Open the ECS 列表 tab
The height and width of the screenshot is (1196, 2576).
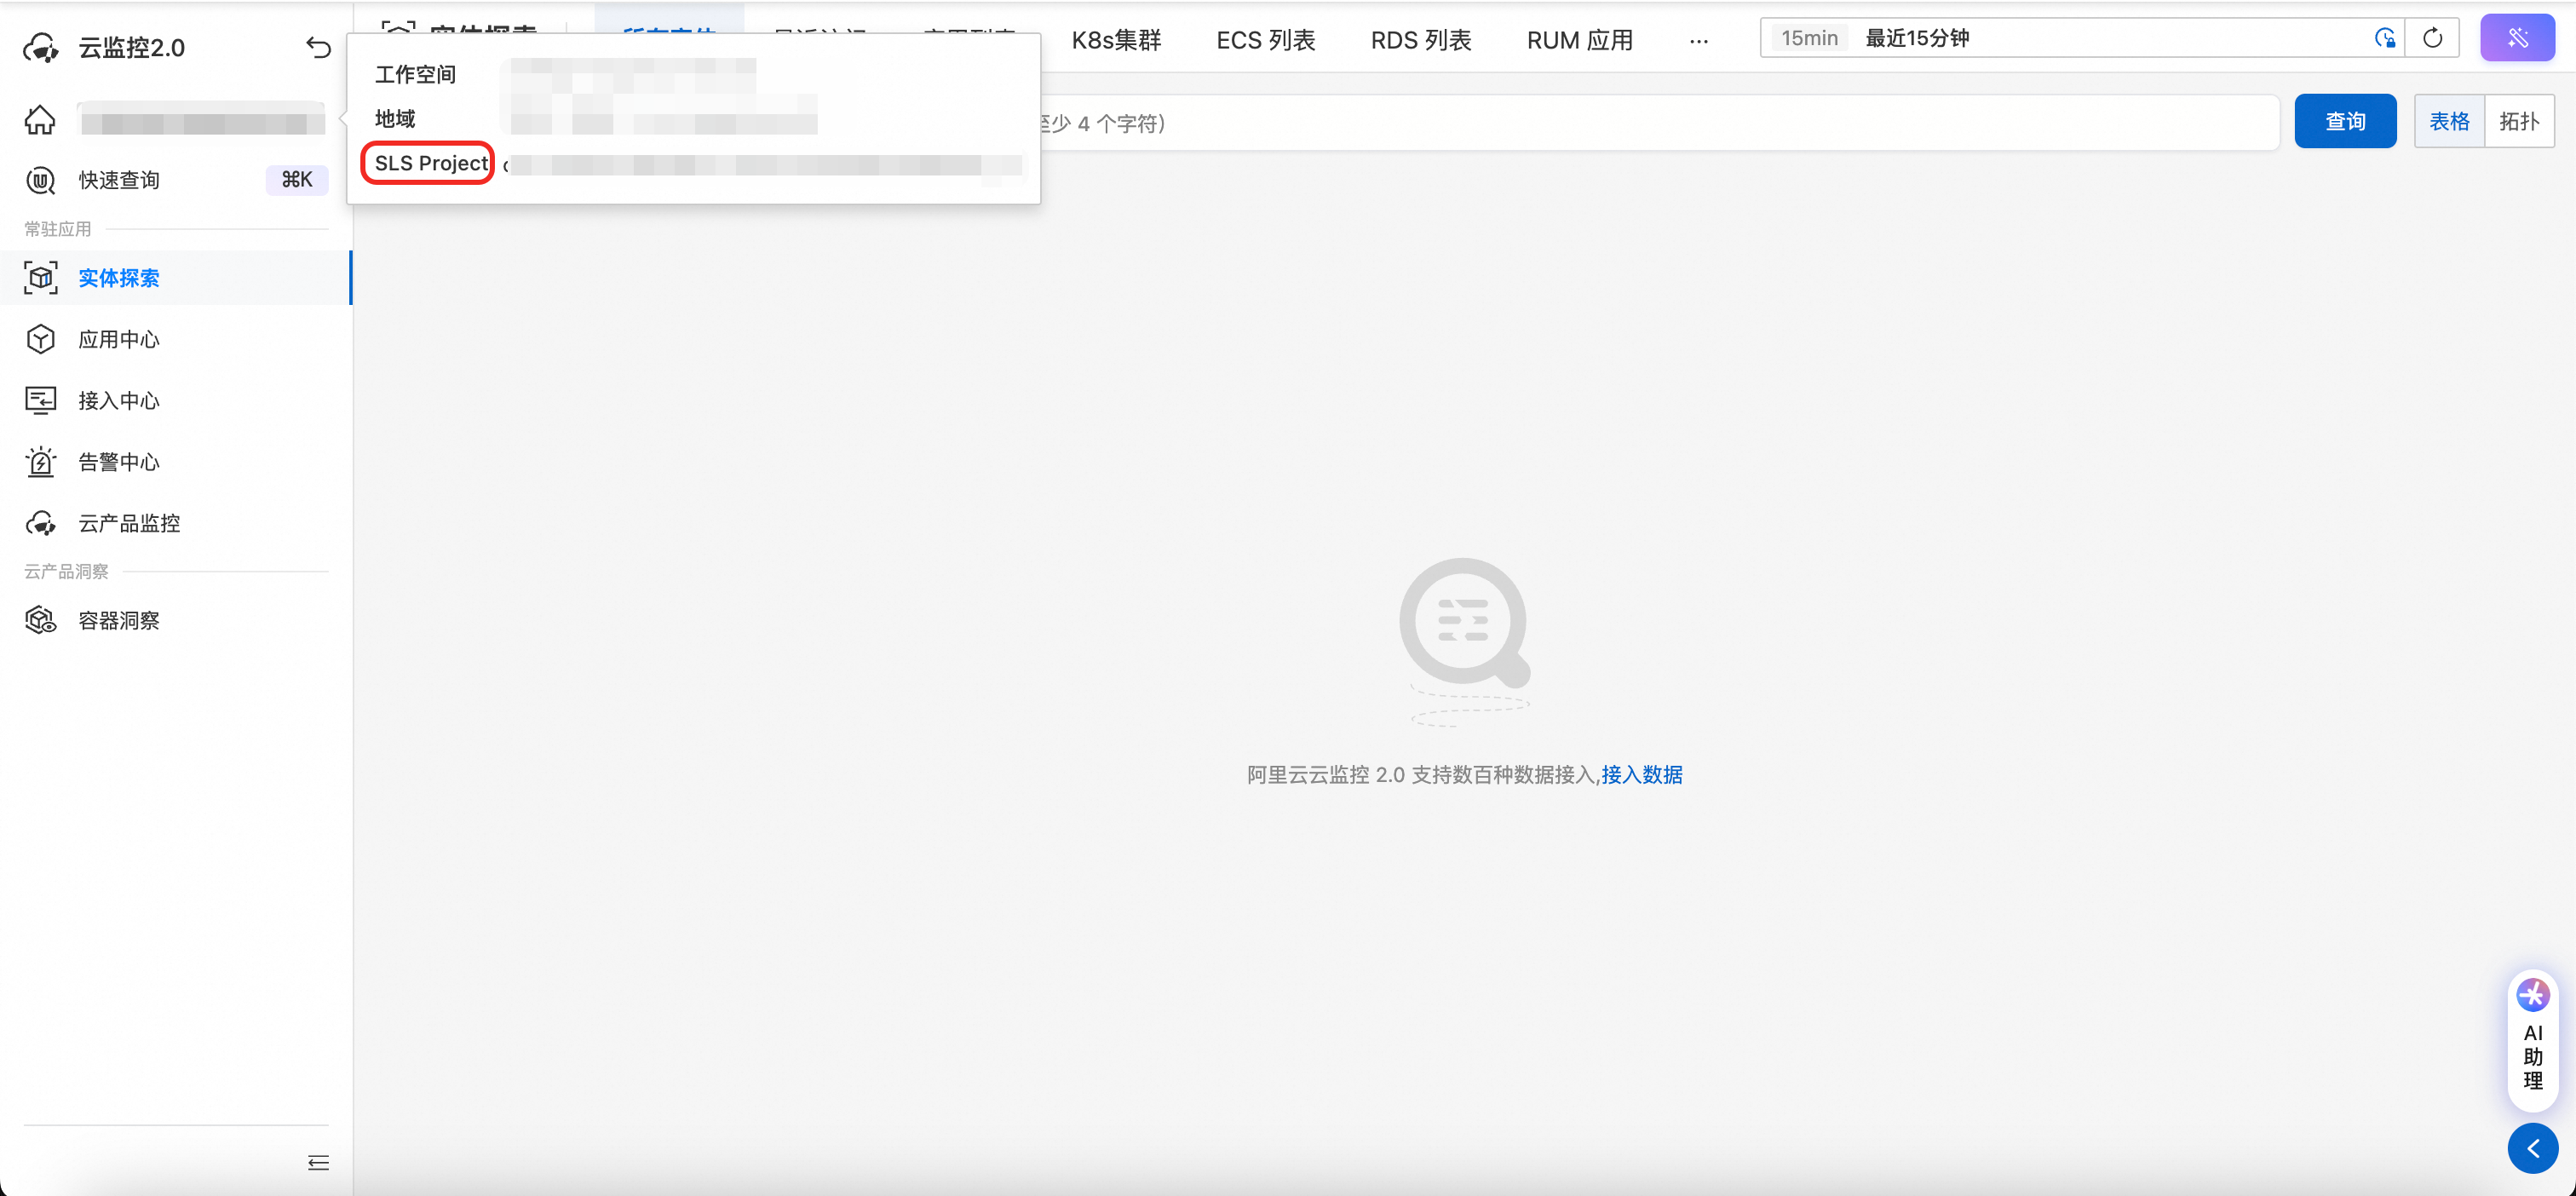(1265, 40)
